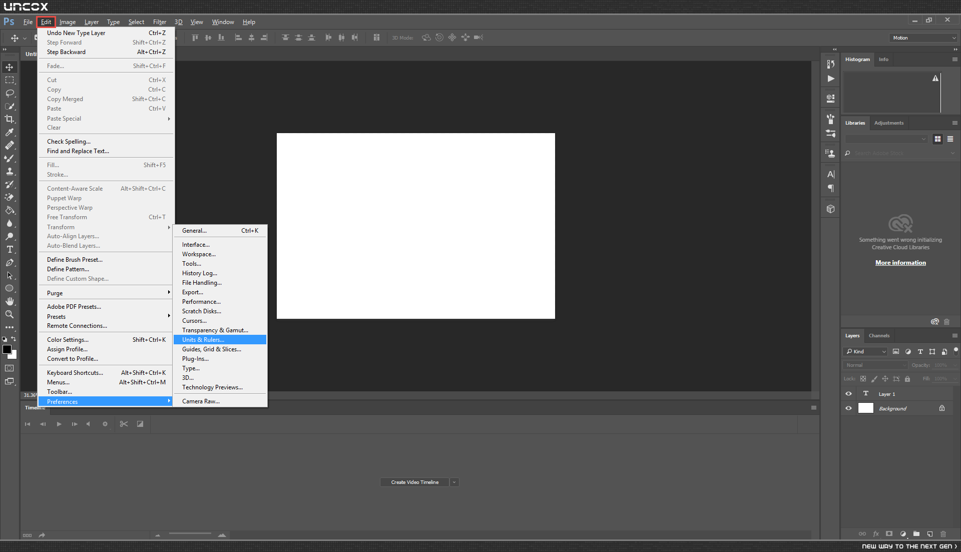The height and width of the screenshot is (552, 961).
Task: Select the Hand tool
Action: coord(10,301)
